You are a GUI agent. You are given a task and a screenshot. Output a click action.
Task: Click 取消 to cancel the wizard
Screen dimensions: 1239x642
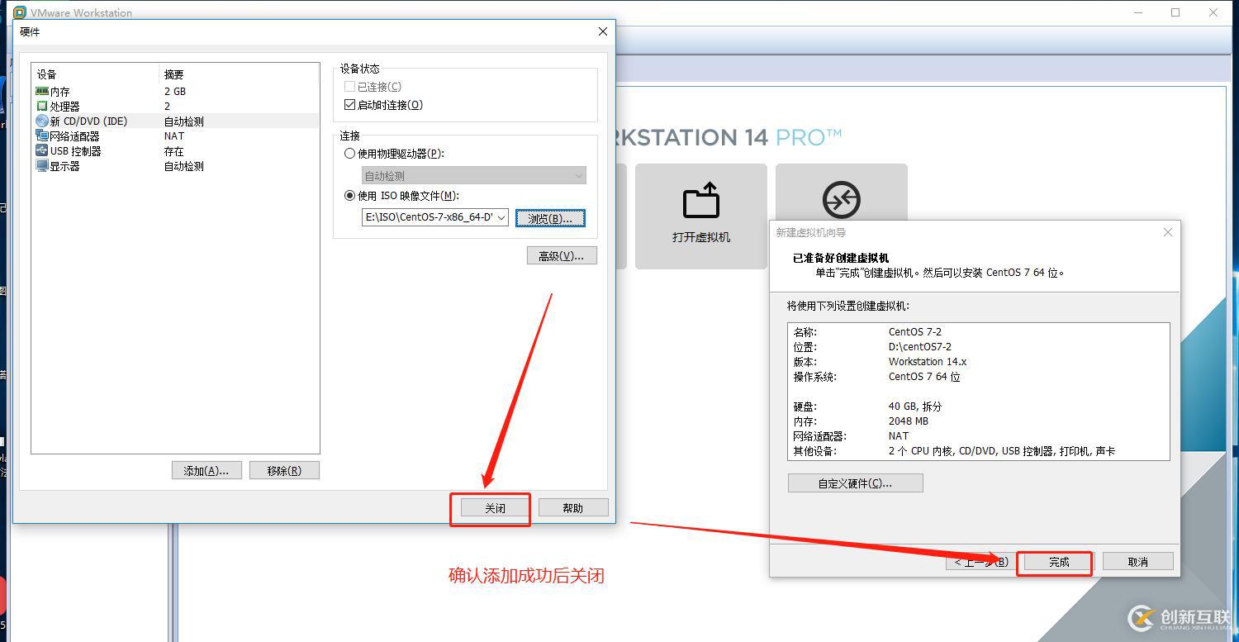pyautogui.click(x=1137, y=562)
